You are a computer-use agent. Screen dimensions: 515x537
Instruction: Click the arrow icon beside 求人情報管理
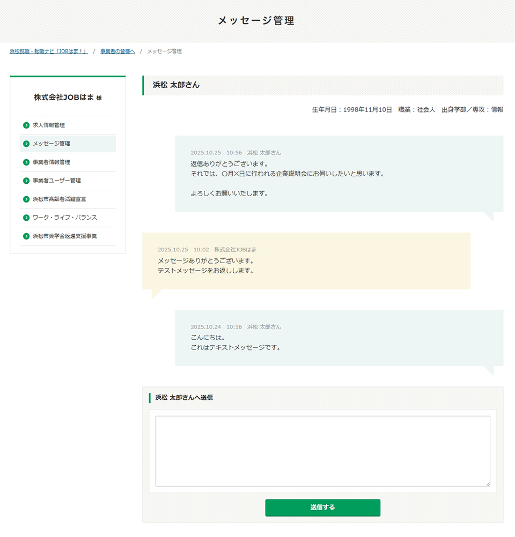click(26, 125)
